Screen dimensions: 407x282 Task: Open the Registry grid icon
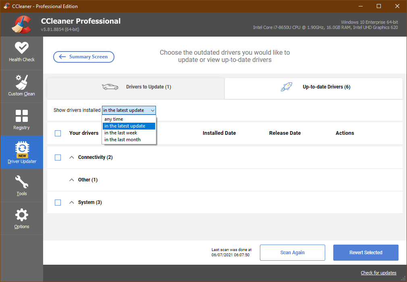pos(21,116)
